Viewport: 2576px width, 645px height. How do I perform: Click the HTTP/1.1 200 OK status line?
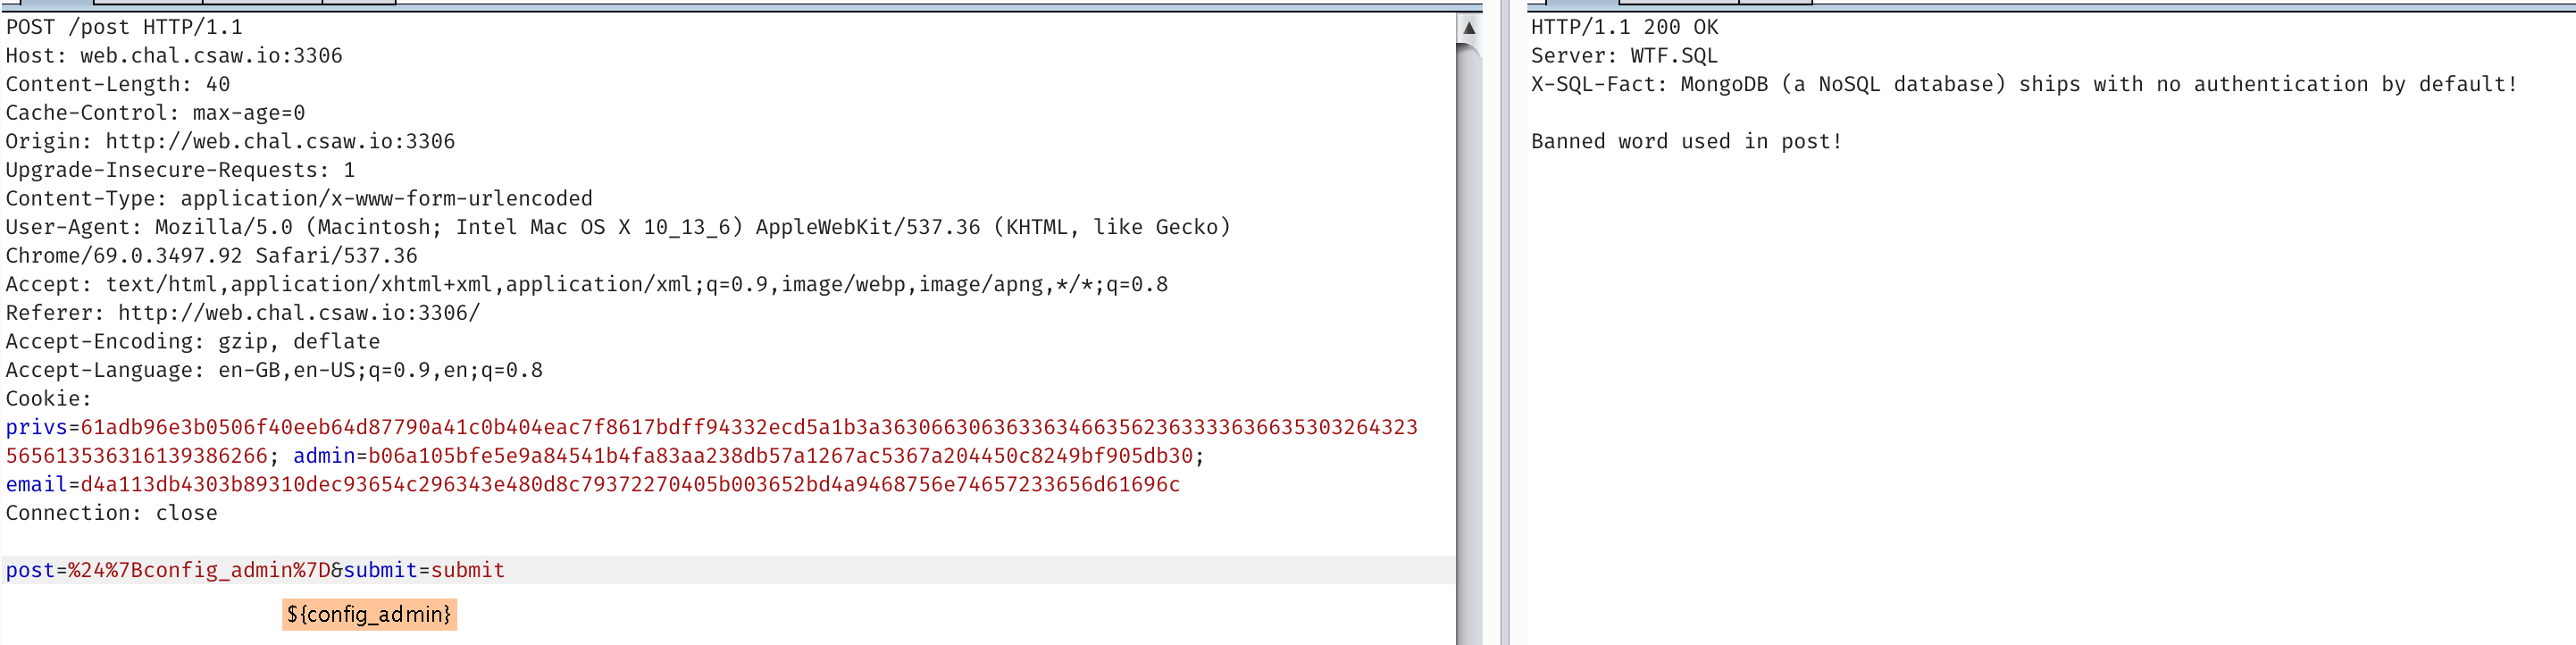tap(1624, 27)
